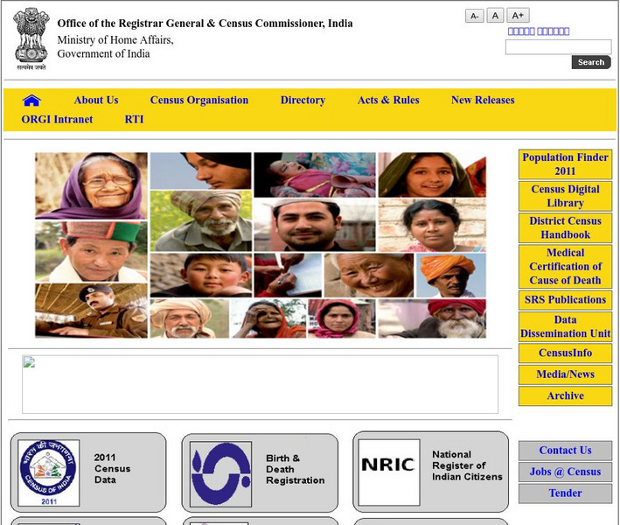Open the Jobs @ Census link
Image resolution: width=620 pixels, height=525 pixels.
(565, 472)
